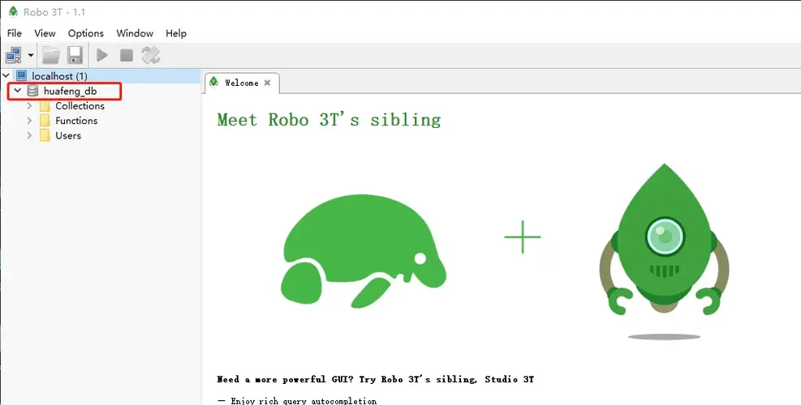Open the Window menu

click(x=135, y=33)
